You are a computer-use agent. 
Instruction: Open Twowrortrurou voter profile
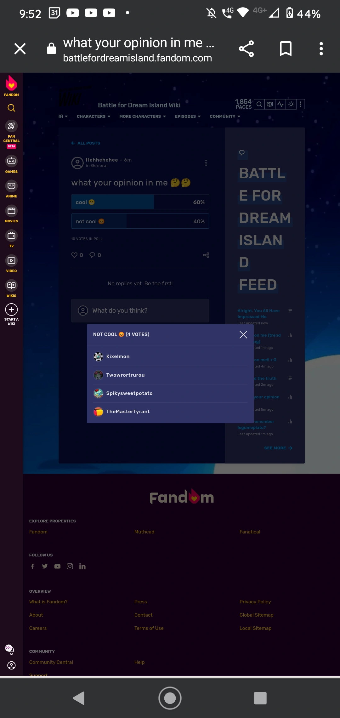tap(125, 375)
